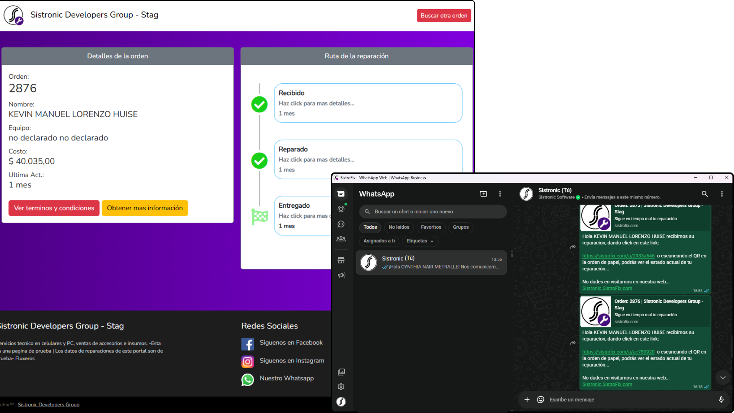This screenshot has width=734, height=413.
Task: Expand the Etiquetas filter dropdown
Action: point(420,241)
